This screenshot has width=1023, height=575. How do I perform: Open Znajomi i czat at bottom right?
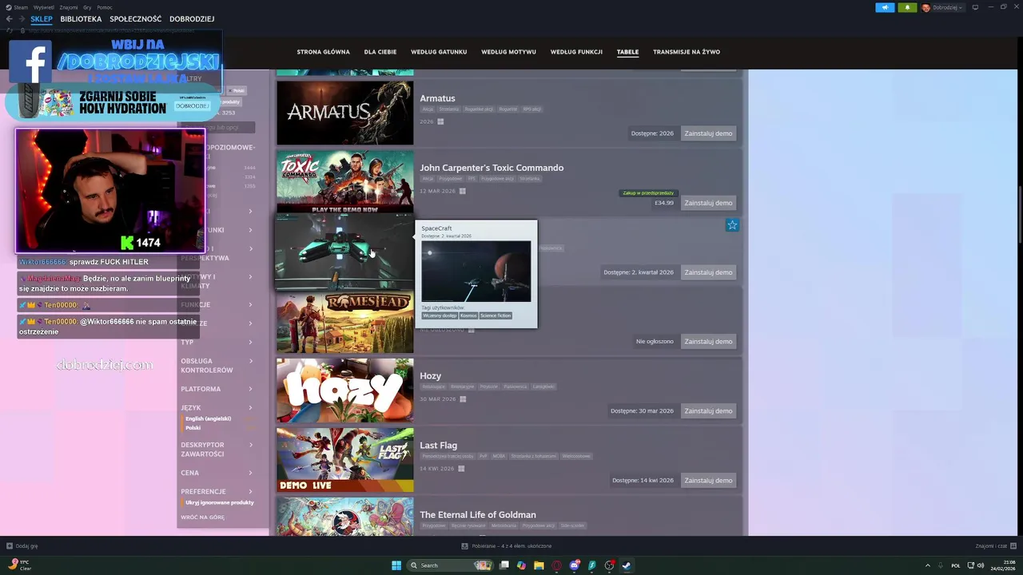point(995,546)
